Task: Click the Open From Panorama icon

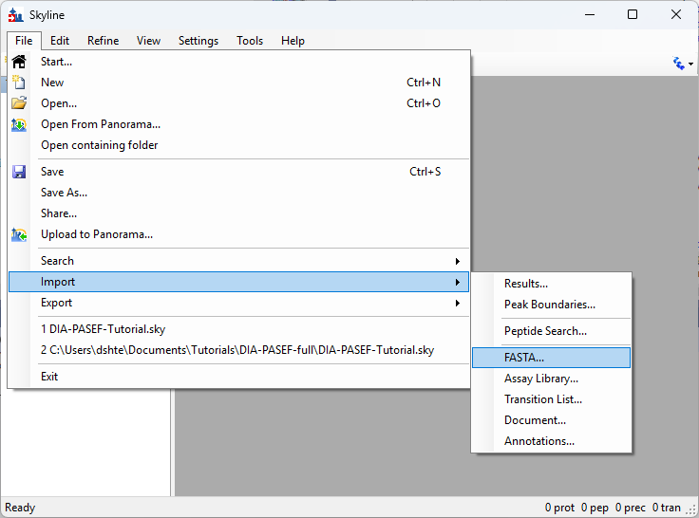Action: click(x=19, y=124)
